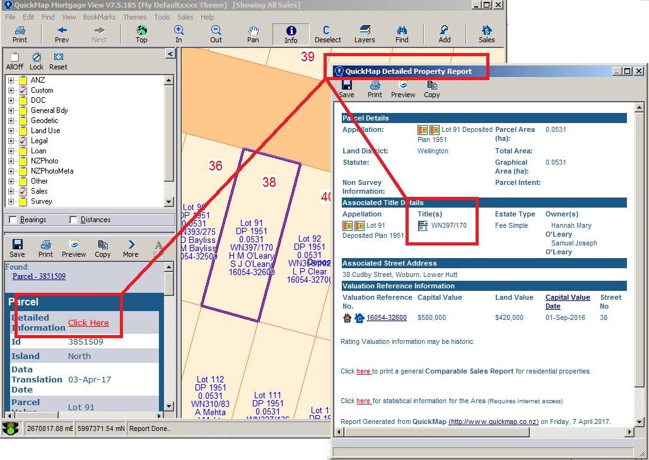Click the report's horizontal scrollbar right arrow

(x=629, y=432)
